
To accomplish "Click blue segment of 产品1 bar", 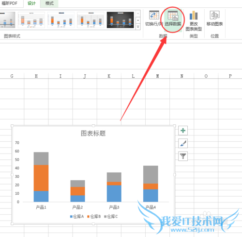I will pos(41,196).
